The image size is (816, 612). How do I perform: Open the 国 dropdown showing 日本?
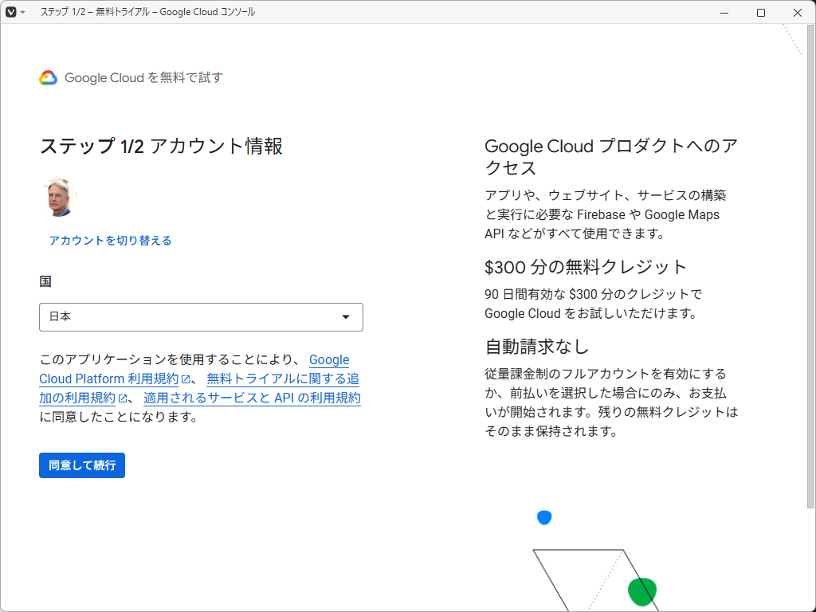[x=201, y=317]
